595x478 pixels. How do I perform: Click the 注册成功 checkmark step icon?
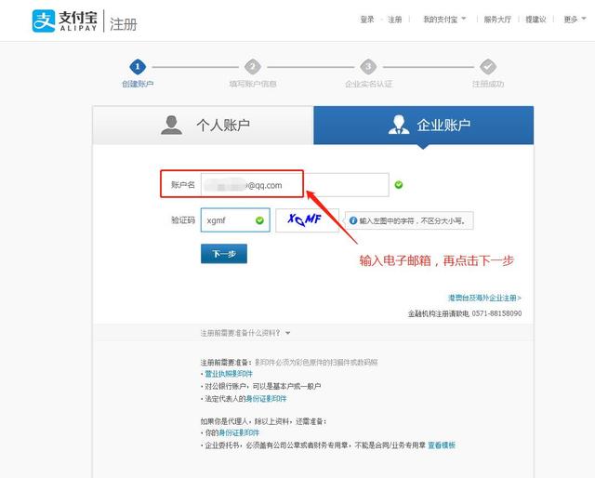point(488,67)
